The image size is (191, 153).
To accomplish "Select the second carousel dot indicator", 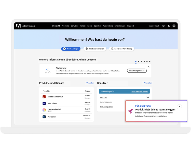I will point(139,61).
